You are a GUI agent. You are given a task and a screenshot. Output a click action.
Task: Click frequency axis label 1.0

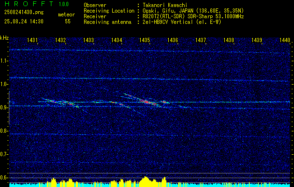click(x=4, y=84)
